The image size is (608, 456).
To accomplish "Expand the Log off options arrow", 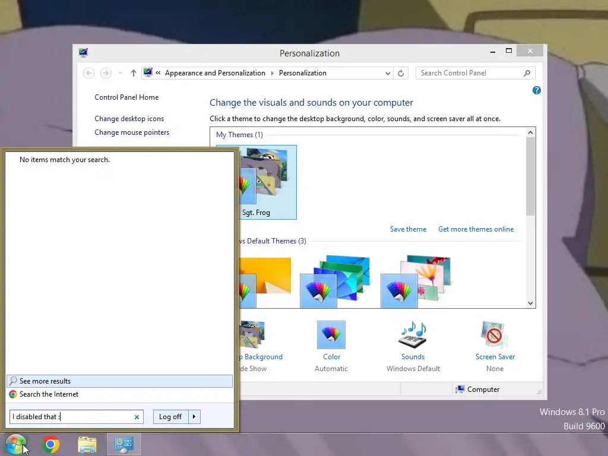I will click(x=194, y=417).
